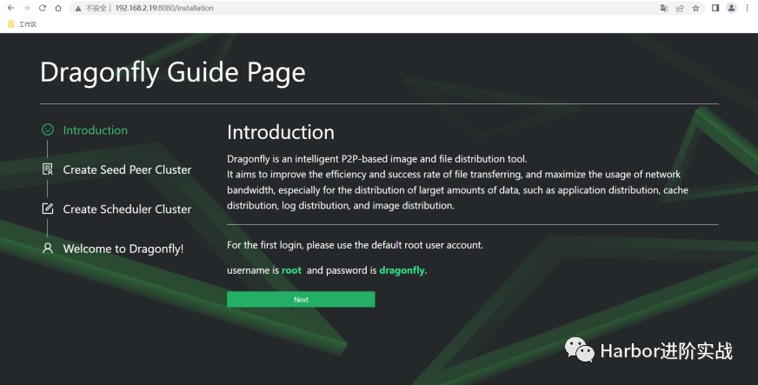Viewport: 758px width, 385px height.
Task: Reload the page with refresh icon
Action: click(43, 8)
